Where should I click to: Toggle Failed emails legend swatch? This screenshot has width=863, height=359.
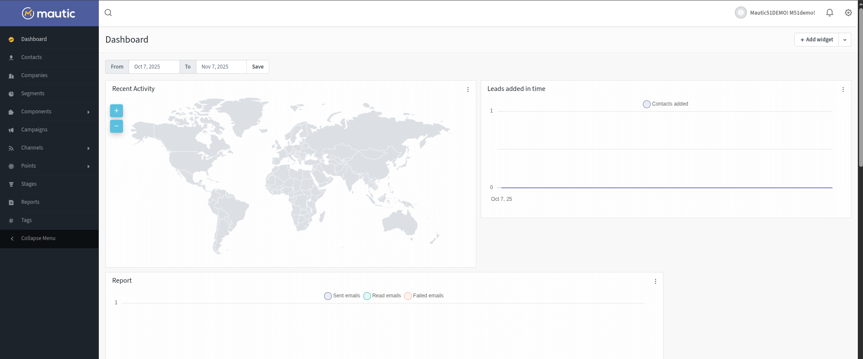pos(408,296)
